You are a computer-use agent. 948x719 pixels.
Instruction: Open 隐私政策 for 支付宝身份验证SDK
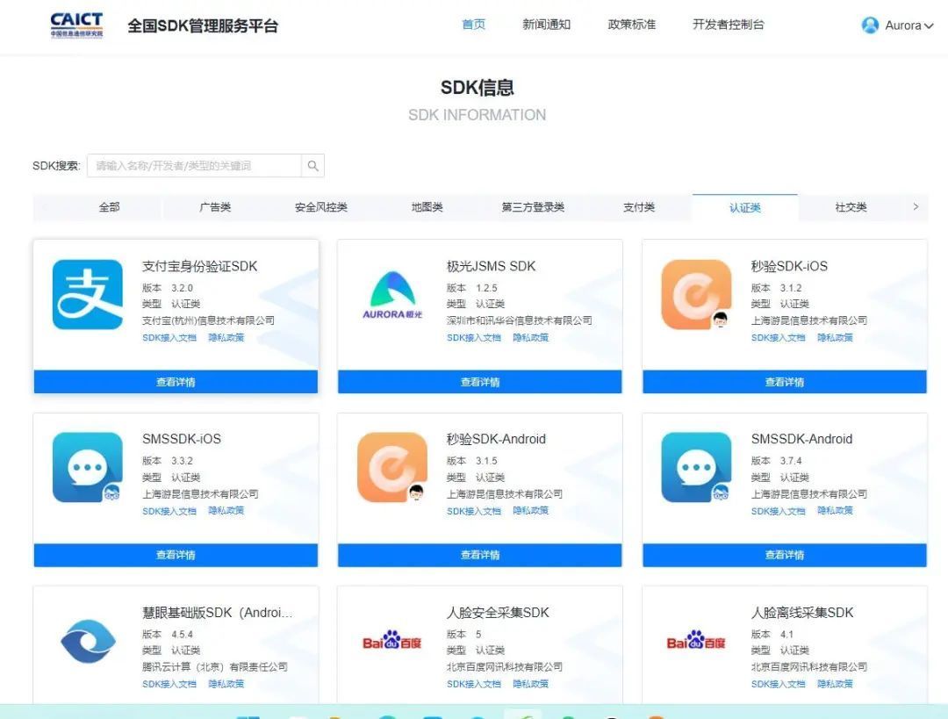click(226, 337)
